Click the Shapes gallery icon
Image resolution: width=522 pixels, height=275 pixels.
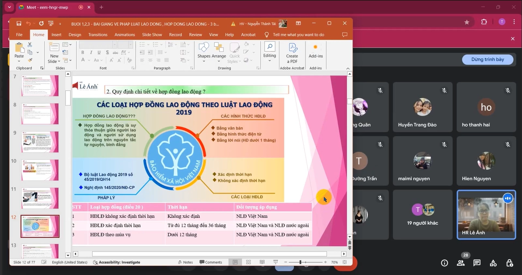[x=204, y=48]
